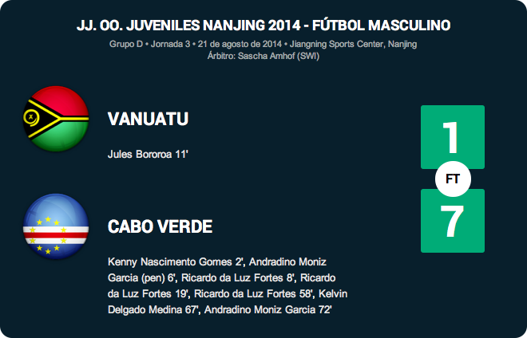
Task: Select the FT full-time badge
Action: pyautogui.click(x=453, y=179)
